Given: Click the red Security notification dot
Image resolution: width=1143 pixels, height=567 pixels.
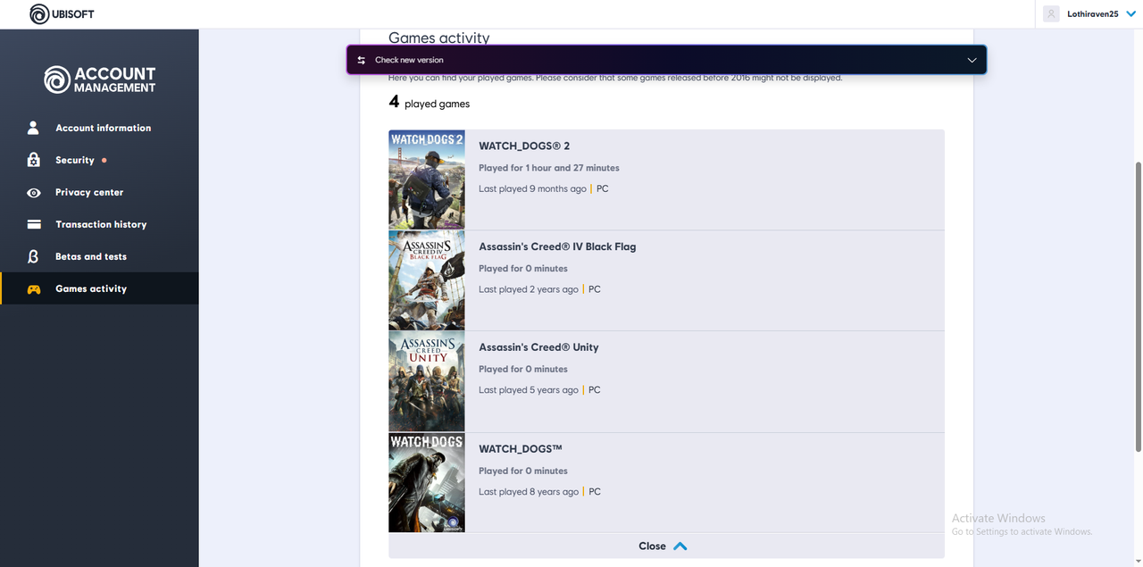Looking at the screenshot, I should [x=104, y=160].
